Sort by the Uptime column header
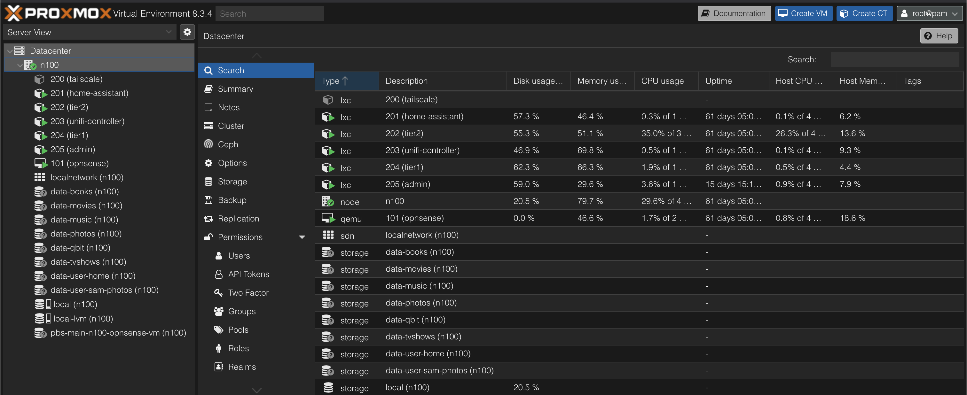 pos(734,81)
